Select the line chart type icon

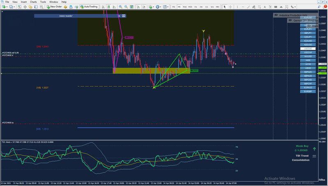coord(114,7)
